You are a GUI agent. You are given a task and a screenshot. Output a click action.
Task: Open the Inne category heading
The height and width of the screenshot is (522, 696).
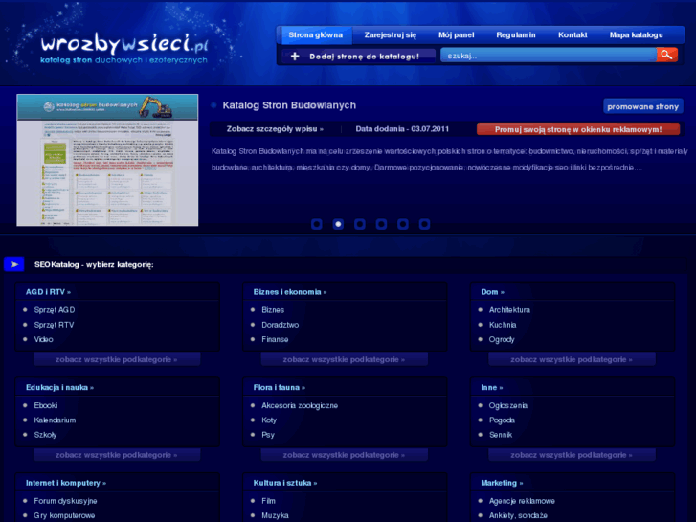point(491,387)
